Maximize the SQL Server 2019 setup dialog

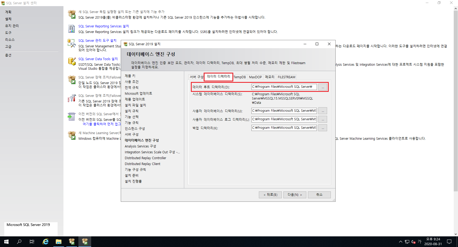[317, 44]
